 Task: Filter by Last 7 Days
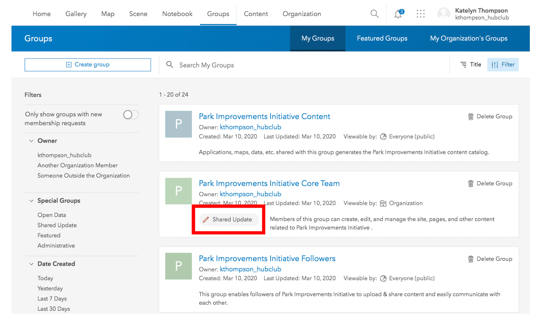(x=52, y=299)
